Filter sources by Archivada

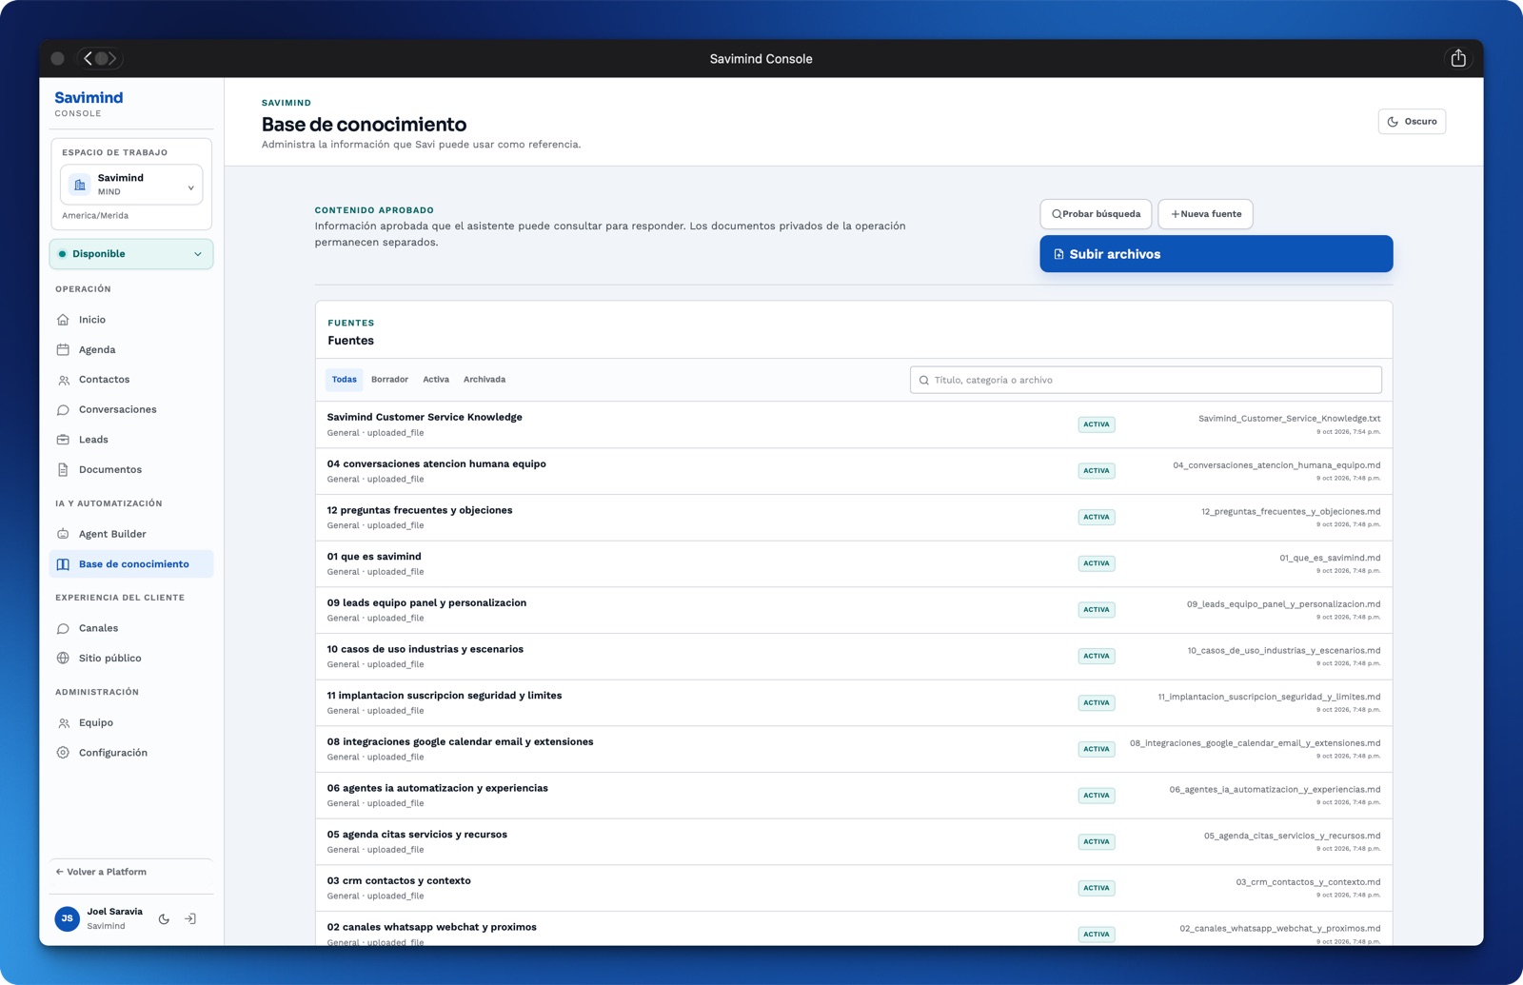click(485, 380)
